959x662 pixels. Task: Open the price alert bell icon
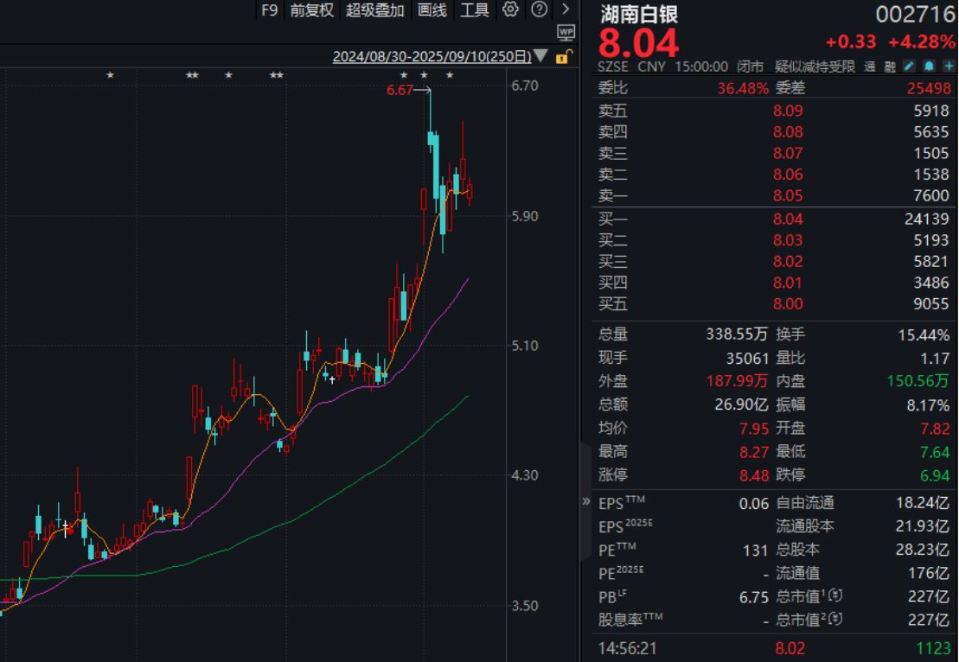click(x=930, y=66)
